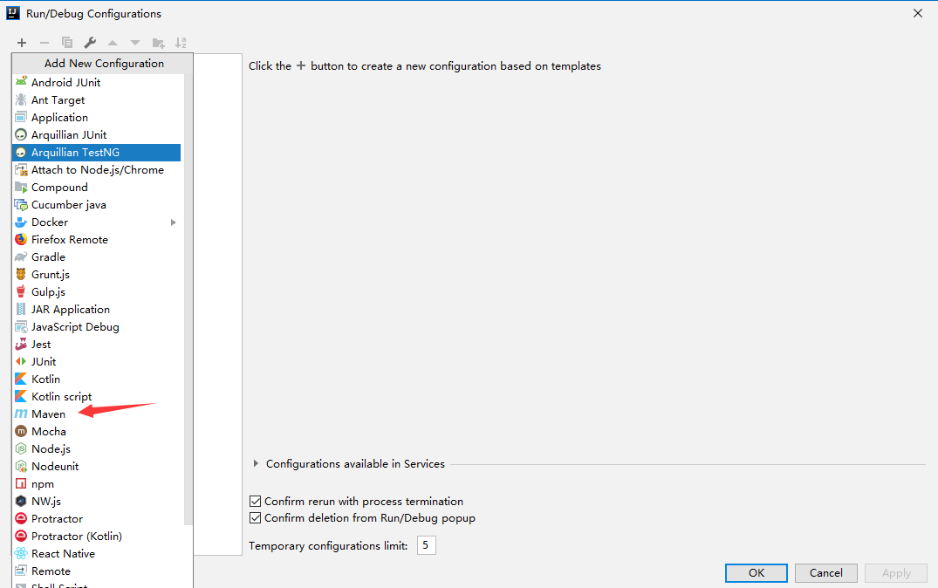The height and width of the screenshot is (588, 938).
Task: Click the Cancel button
Action: click(826, 572)
